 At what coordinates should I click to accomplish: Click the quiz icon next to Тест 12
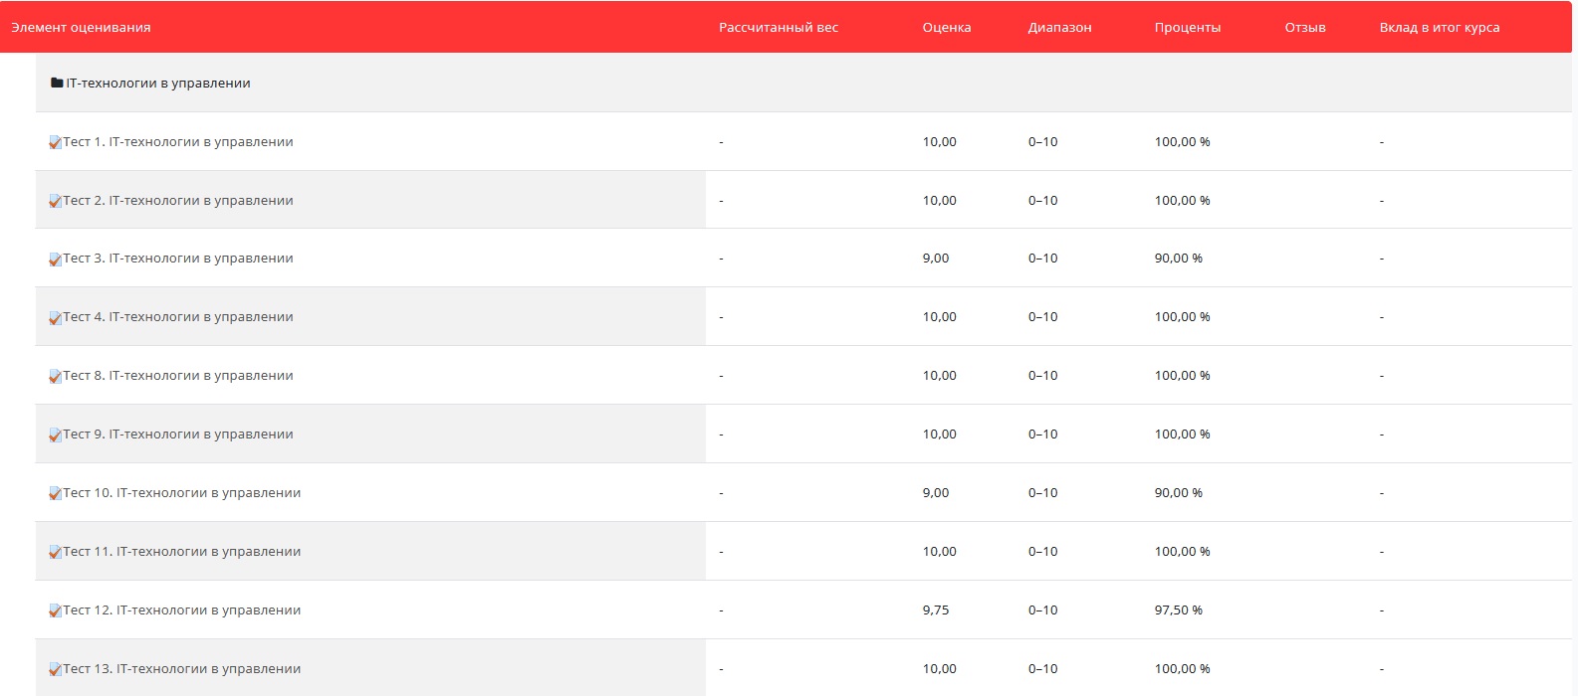coord(56,611)
